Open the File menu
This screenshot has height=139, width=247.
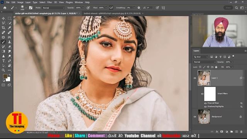[8, 2]
